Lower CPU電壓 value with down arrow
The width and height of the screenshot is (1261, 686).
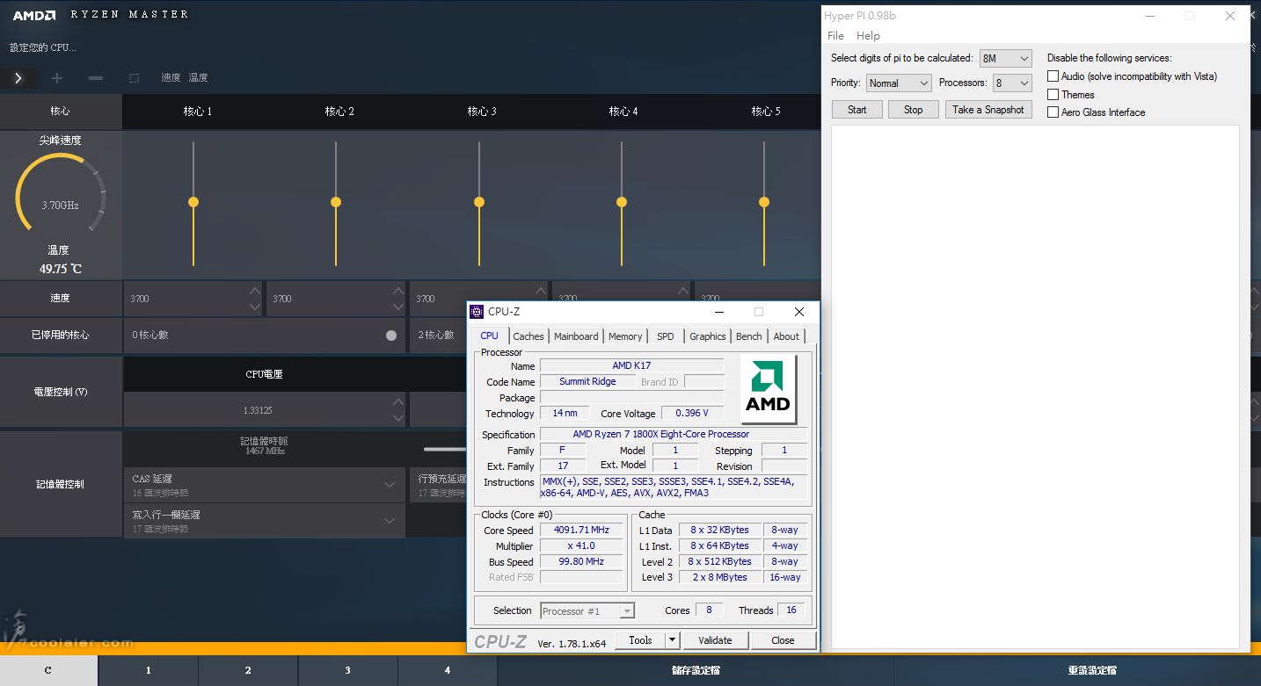[x=397, y=418]
